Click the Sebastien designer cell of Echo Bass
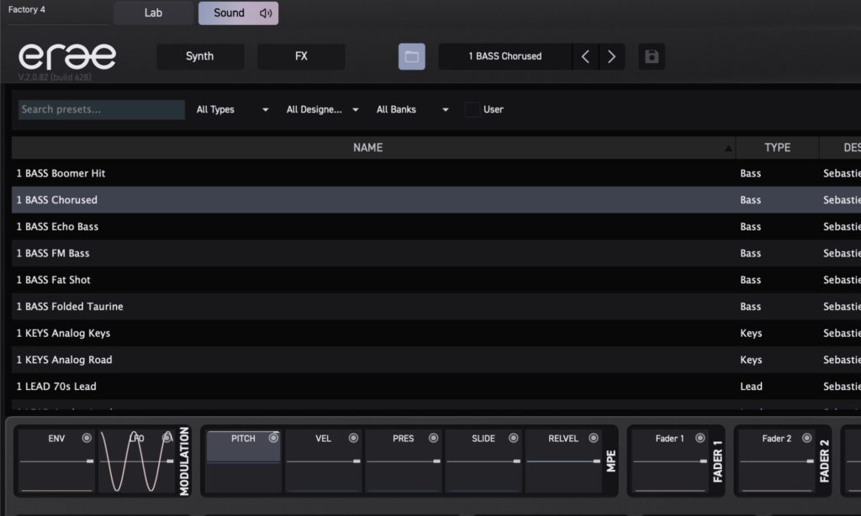Image resolution: width=861 pixels, height=516 pixels. [x=842, y=227]
